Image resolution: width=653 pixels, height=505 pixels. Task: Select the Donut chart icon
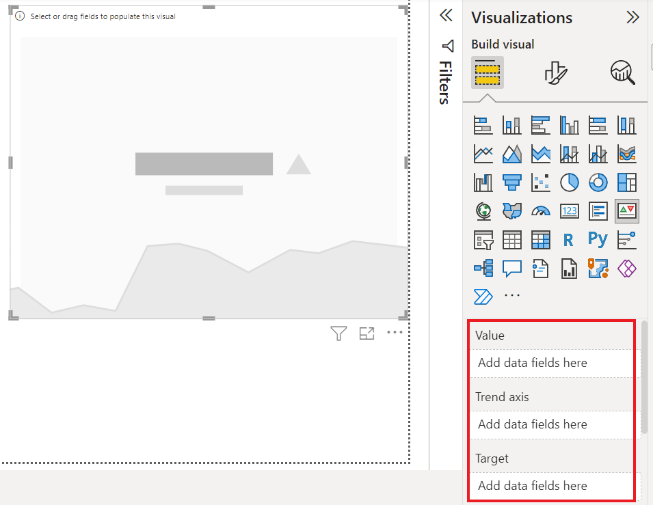(598, 182)
